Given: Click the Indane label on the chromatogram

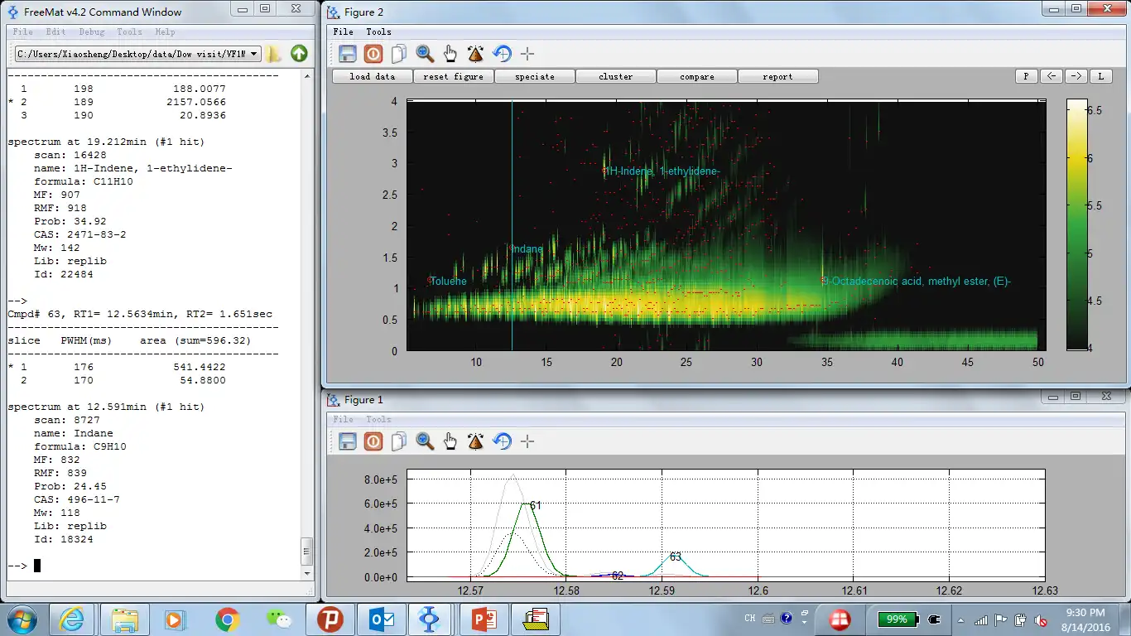Looking at the screenshot, I should tap(527, 249).
